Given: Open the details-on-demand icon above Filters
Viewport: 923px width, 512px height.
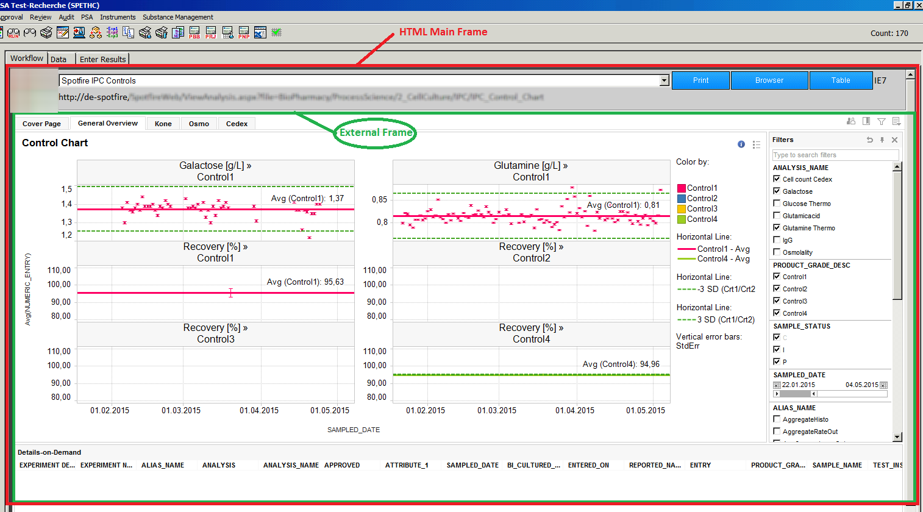Looking at the screenshot, I should point(896,121).
